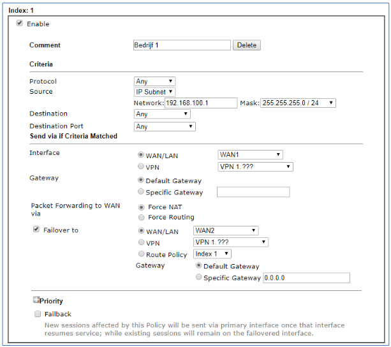The height and width of the screenshot is (347, 391).
Task: Click the 'Index: 1' heading text
Action: 21,10
